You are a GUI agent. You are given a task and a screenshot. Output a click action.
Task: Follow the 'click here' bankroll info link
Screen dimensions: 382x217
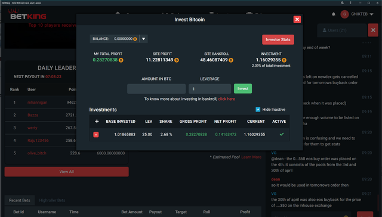tap(227, 99)
